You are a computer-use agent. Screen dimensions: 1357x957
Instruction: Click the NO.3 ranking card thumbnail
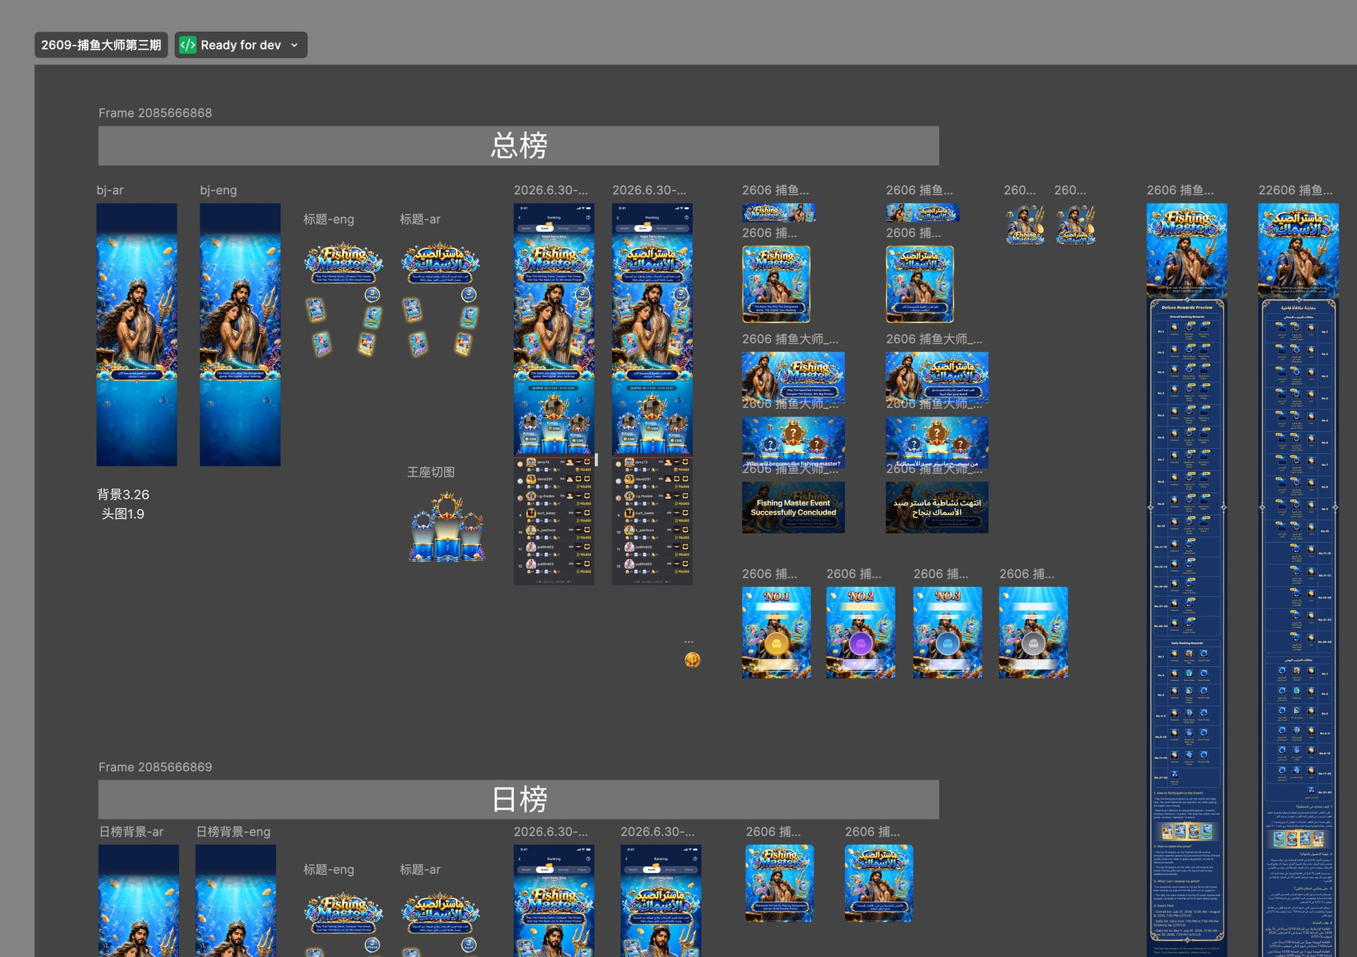pos(947,633)
